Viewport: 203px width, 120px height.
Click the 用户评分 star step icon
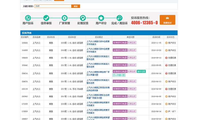(101, 18)
